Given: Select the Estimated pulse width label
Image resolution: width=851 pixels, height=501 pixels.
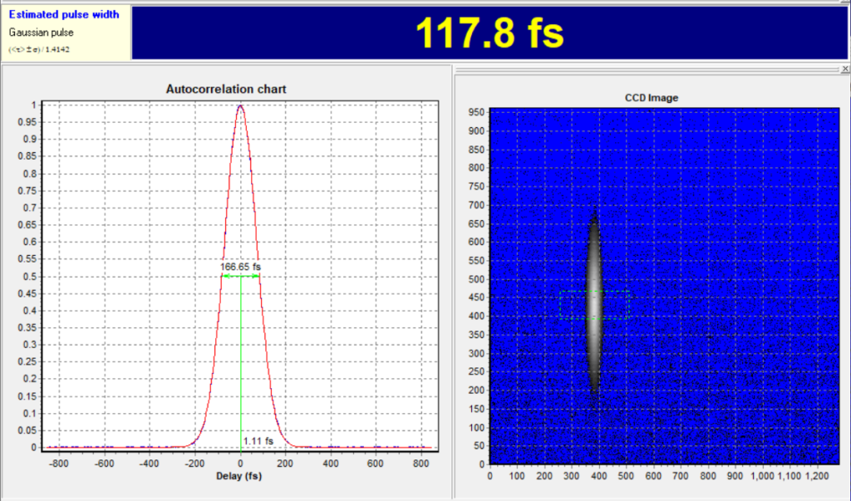Looking at the screenshot, I should (64, 15).
